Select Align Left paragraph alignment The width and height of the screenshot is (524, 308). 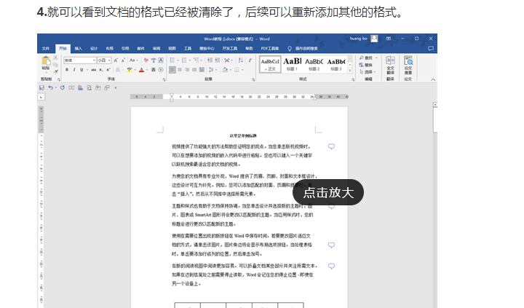172,70
